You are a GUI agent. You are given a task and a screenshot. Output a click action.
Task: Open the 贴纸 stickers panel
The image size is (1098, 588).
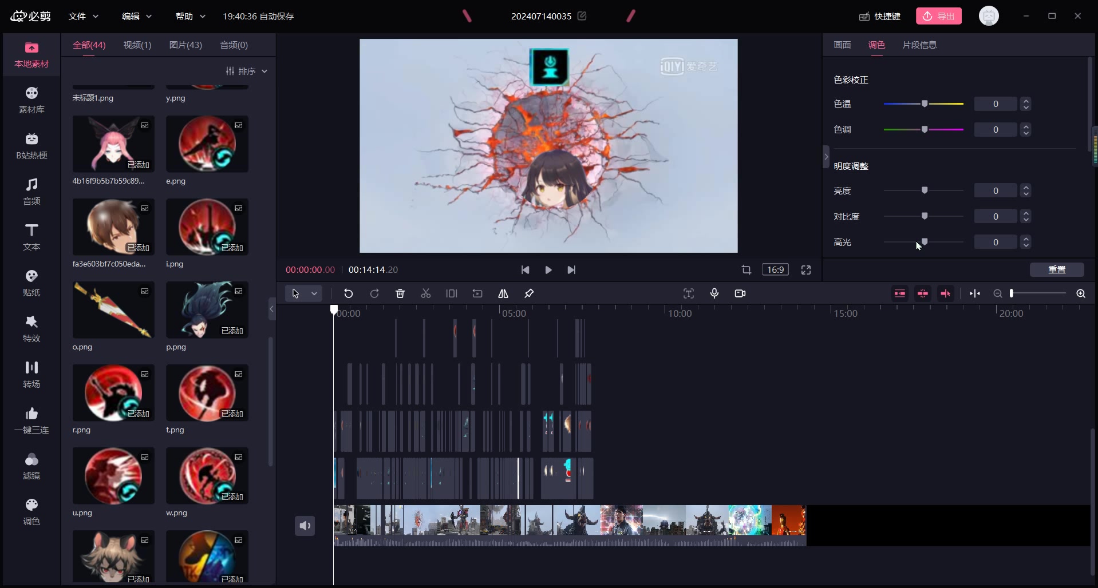(x=31, y=283)
